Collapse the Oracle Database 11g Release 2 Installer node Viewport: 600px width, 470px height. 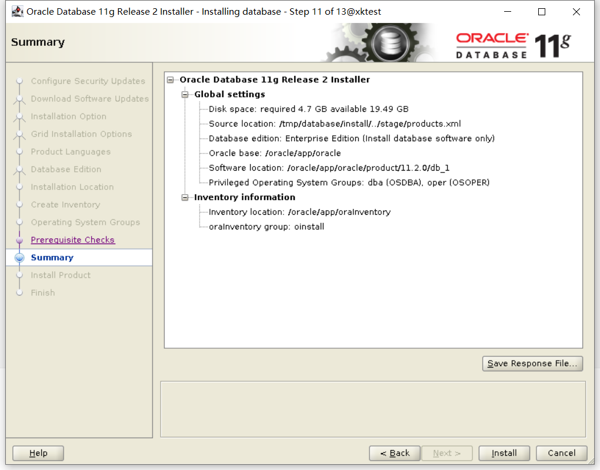(x=170, y=79)
